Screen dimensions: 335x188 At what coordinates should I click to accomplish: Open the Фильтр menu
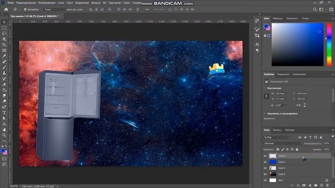pos(96,3)
